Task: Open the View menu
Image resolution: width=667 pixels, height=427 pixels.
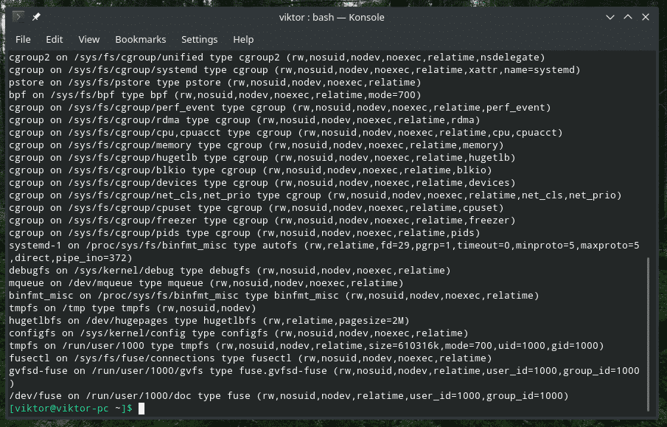Action: coord(88,39)
